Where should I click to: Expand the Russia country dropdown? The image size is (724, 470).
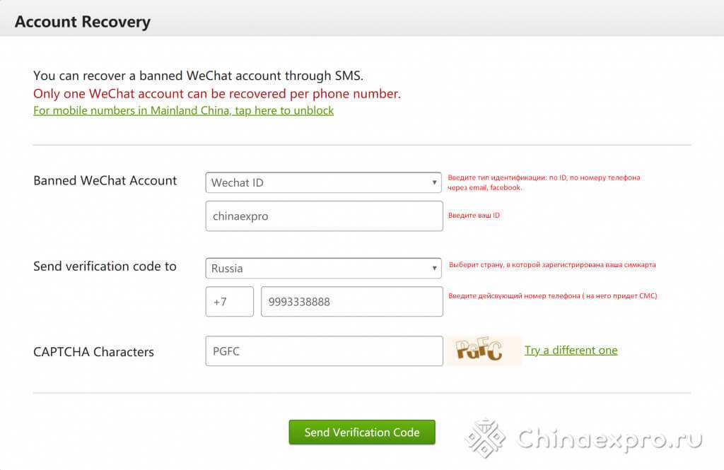click(x=323, y=269)
